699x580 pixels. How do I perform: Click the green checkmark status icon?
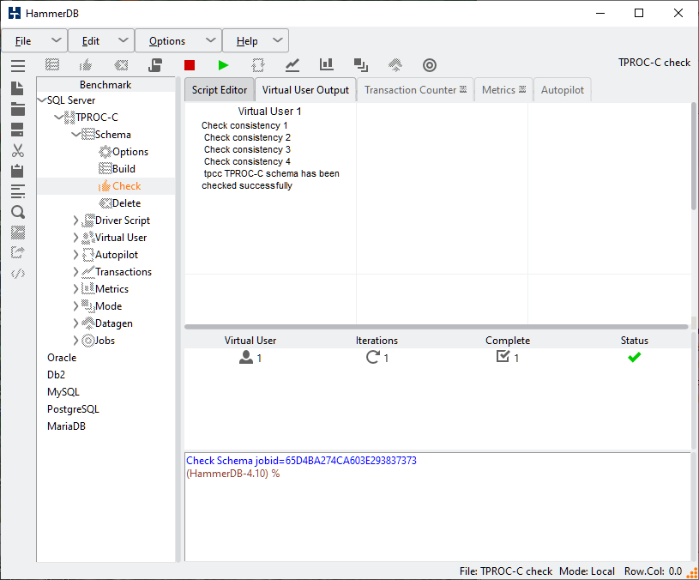tap(635, 357)
